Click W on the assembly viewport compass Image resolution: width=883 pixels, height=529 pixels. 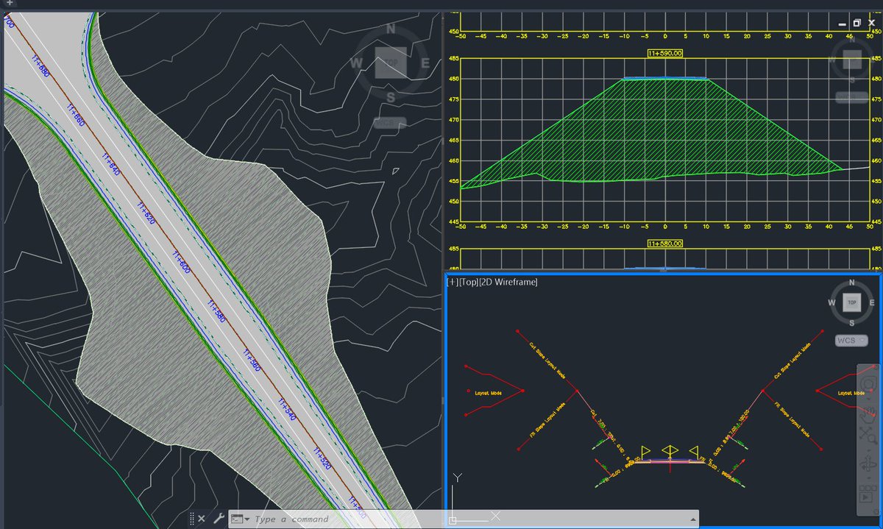(832, 302)
